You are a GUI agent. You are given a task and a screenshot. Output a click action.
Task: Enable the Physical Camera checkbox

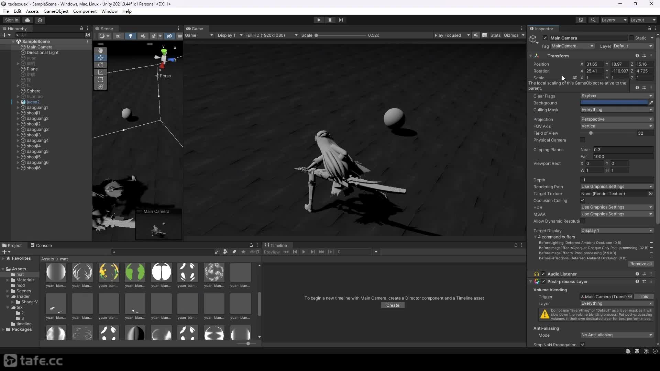(583, 140)
